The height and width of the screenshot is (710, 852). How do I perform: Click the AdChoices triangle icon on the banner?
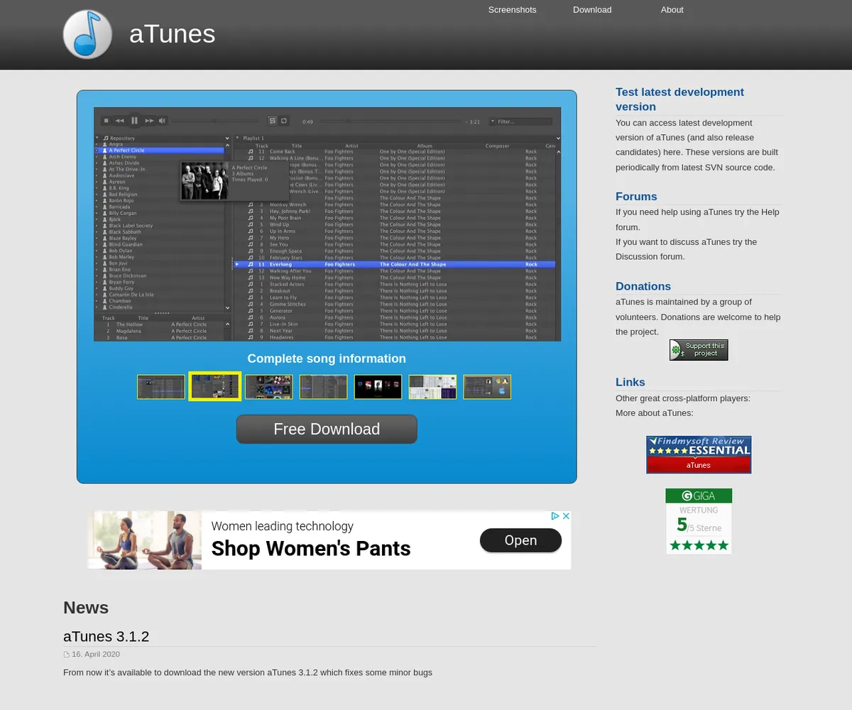tap(556, 516)
